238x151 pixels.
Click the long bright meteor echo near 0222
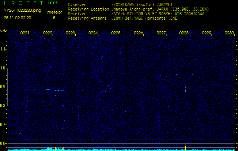[x=56, y=90]
